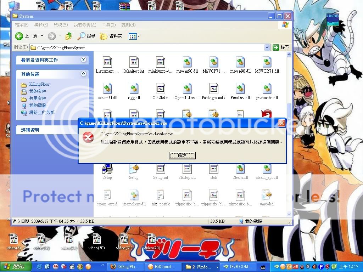Click the 確定 button in the error dialog
This screenshot has width=363, height=272.
(182, 155)
